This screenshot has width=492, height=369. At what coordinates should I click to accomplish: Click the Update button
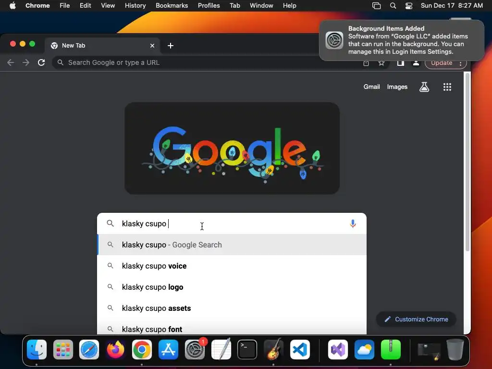[442, 63]
